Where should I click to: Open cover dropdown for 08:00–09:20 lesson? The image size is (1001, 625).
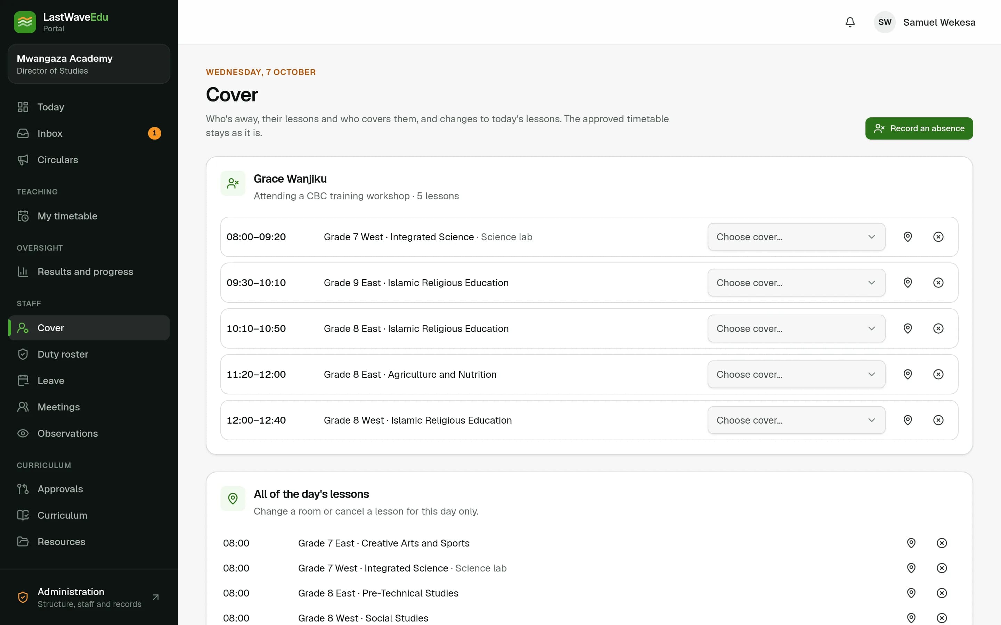[796, 237]
